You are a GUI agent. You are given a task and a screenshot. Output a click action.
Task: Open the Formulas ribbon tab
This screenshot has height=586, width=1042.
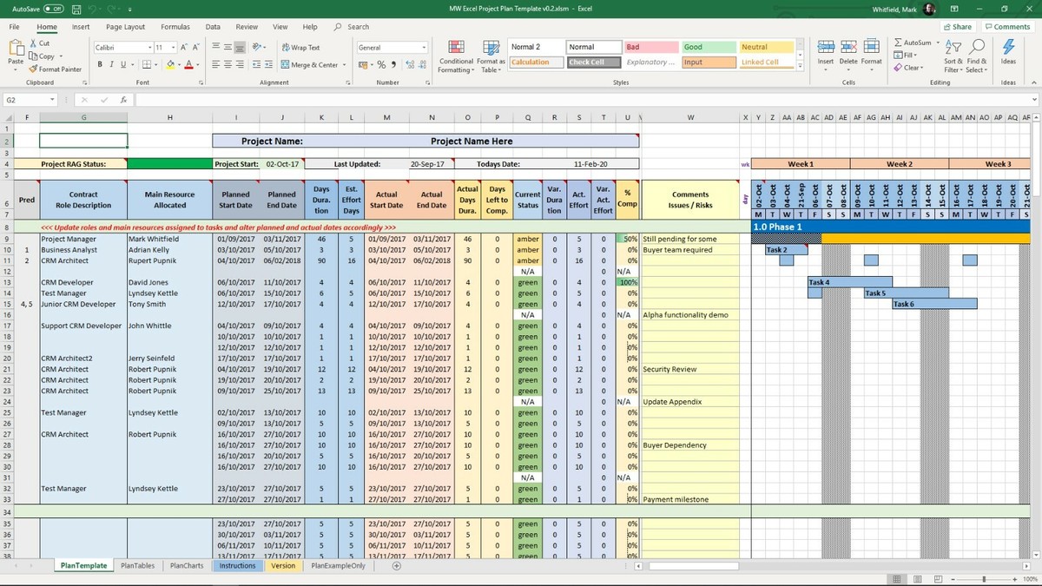[175, 27]
